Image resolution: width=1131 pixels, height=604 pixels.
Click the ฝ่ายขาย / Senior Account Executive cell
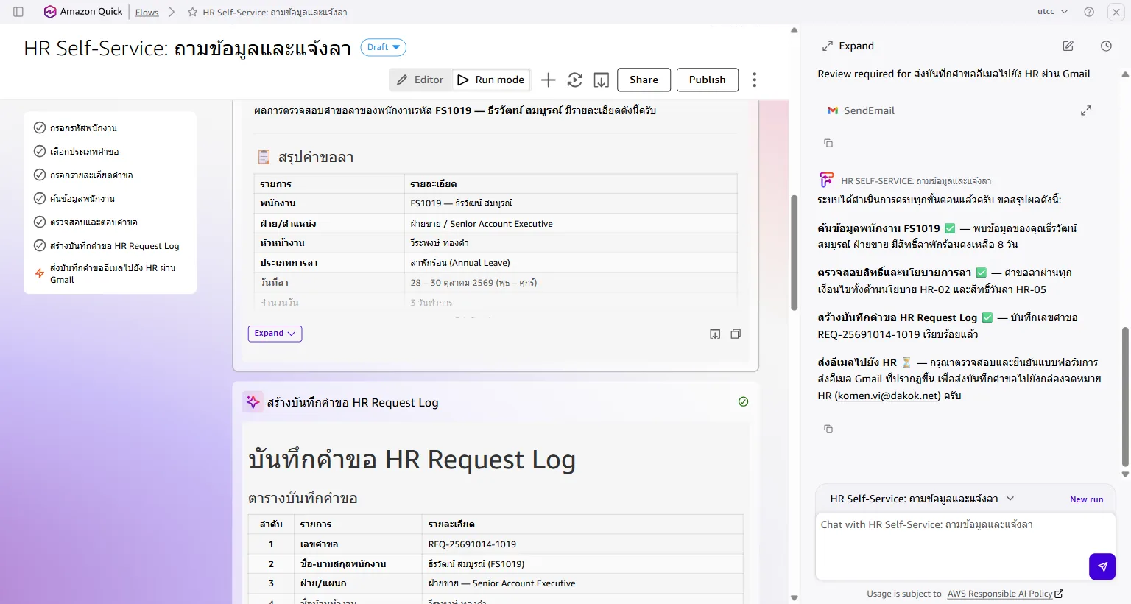tap(571, 223)
